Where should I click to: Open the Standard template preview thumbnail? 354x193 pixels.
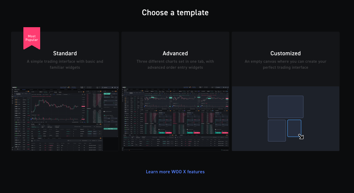point(65,119)
